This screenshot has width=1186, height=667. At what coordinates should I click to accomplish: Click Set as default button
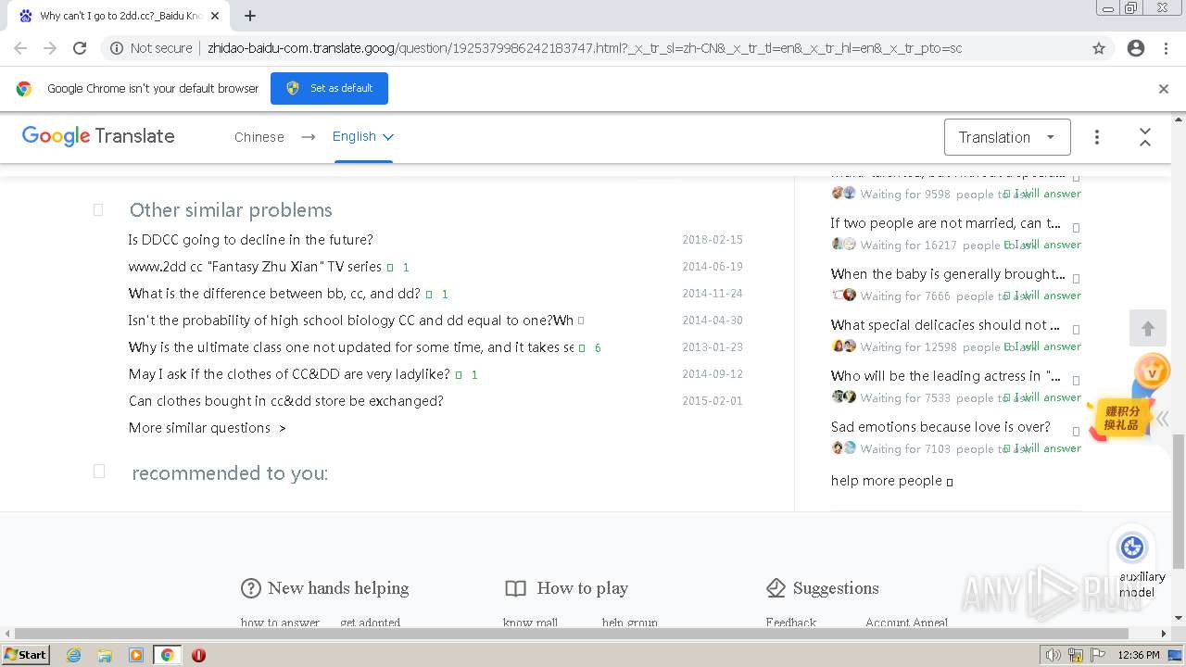click(329, 88)
